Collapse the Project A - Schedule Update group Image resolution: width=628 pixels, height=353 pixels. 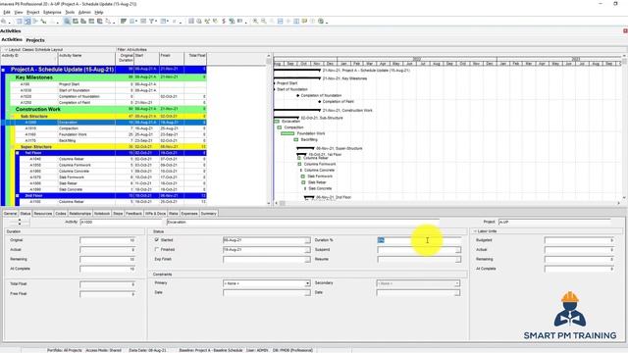pos(3,70)
